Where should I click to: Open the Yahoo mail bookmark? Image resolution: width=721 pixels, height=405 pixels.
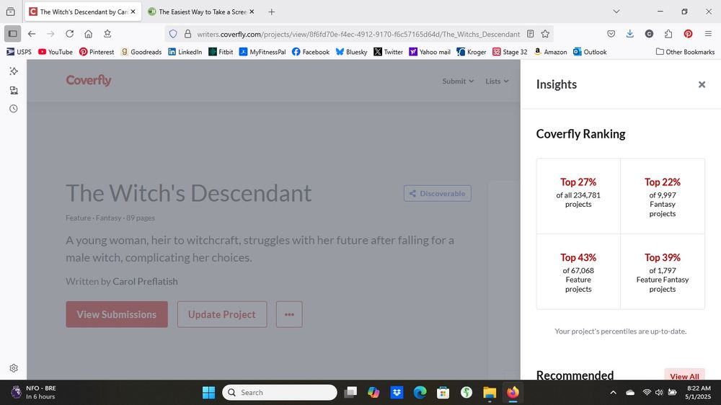[x=430, y=52]
